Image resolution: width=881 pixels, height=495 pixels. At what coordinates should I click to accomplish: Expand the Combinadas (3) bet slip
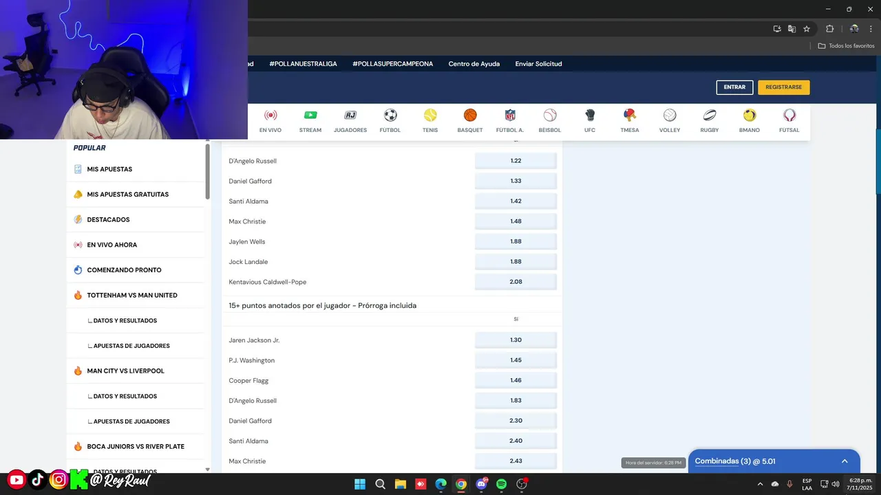(774, 461)
